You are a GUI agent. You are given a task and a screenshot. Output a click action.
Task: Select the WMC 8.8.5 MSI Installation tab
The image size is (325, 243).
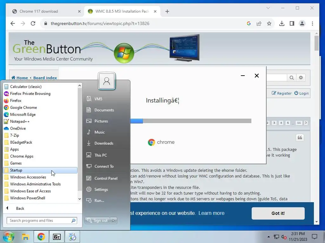(x=122, y=11)
